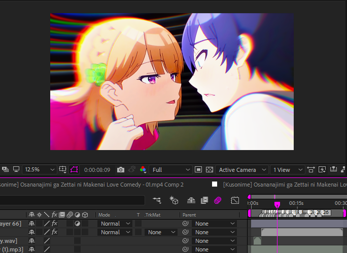347x253 pixels.
Task: Click the Shy column header icon
Action: (x=31, y=214)
